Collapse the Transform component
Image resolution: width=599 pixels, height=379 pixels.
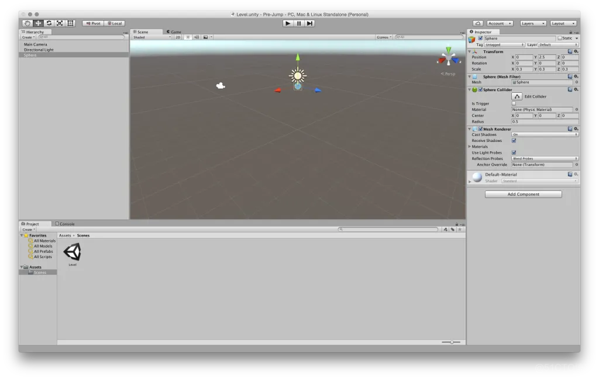coord(470,51)
